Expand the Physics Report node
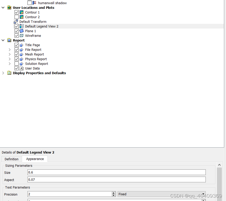226x201 pixels. click(10, 59)
